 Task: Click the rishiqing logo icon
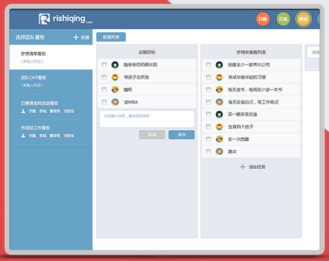pyautogui.click(x=44, y=19)
